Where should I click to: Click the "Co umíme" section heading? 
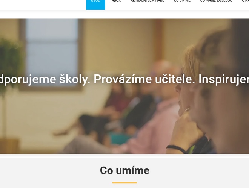click(124, 170)
